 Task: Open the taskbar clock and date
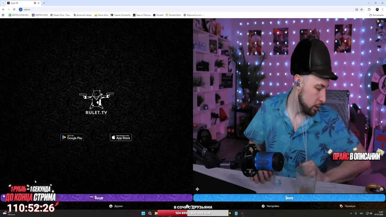[x=379, y=213]
